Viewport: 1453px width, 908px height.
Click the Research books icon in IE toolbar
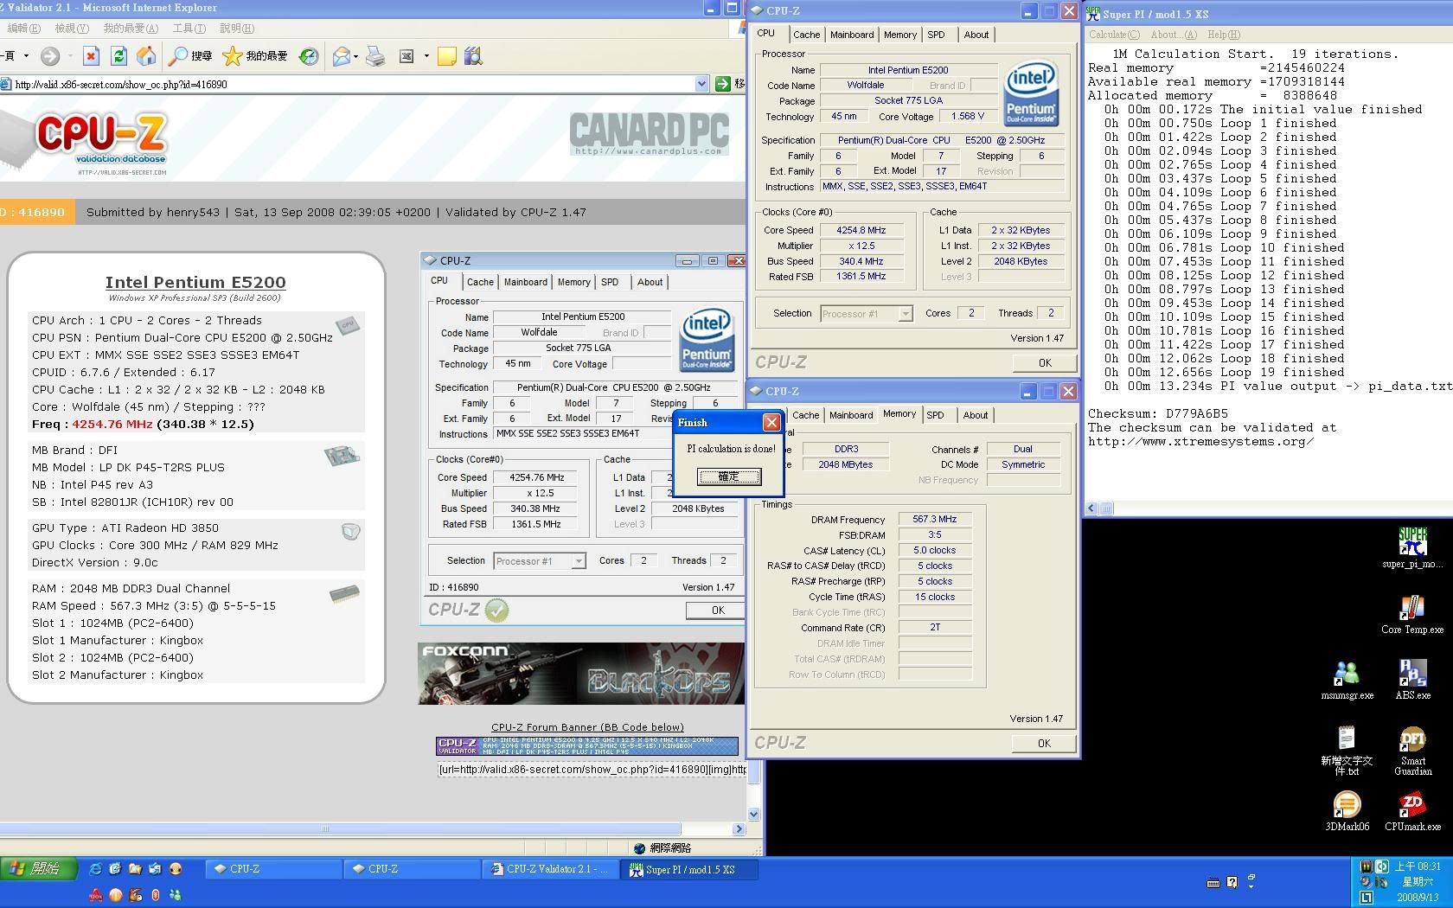473,56
